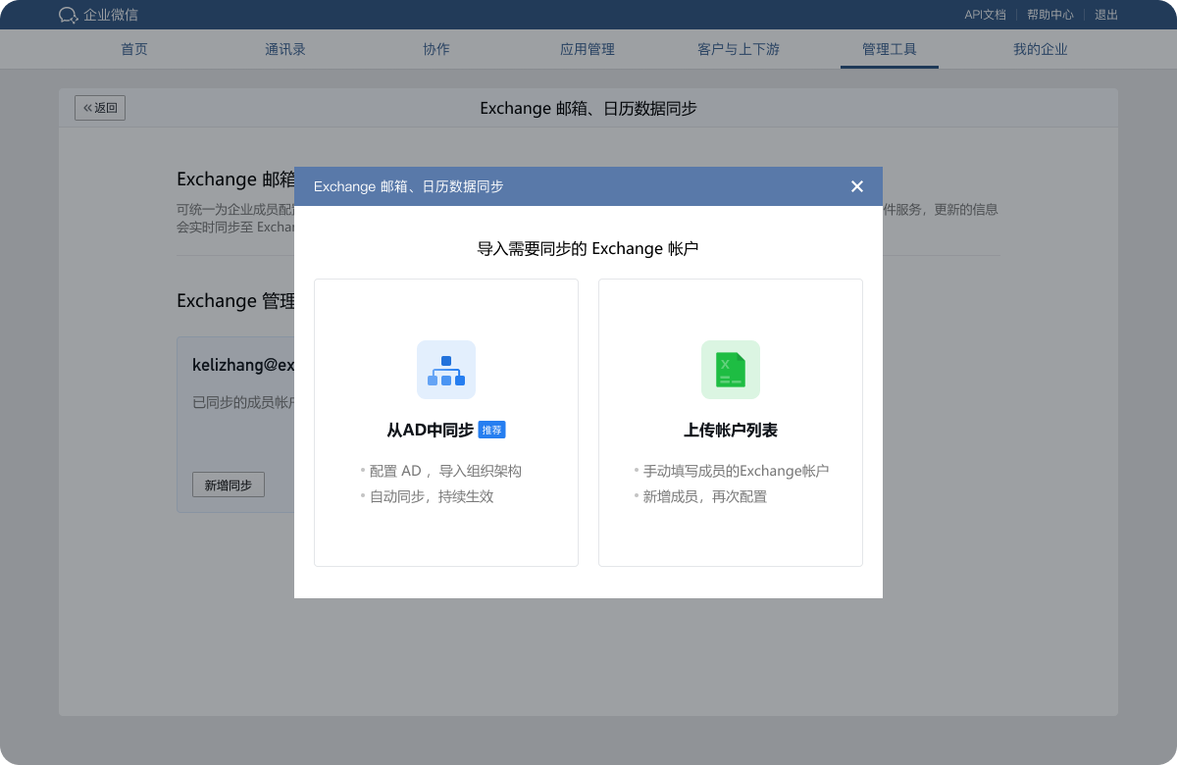Open the API文档 link
The width and height of the screenshot is (1177, 765).
tap(985, 15)
